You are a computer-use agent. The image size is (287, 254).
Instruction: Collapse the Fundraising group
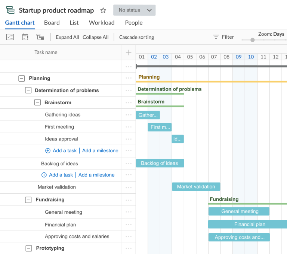28,200
